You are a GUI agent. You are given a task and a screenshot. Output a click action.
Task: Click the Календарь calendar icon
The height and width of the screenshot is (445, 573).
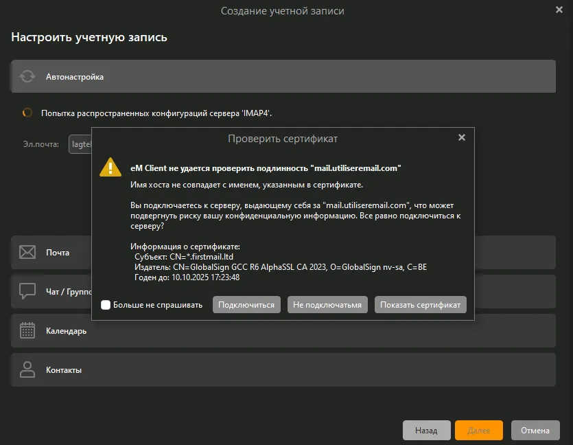click(27, 330)
